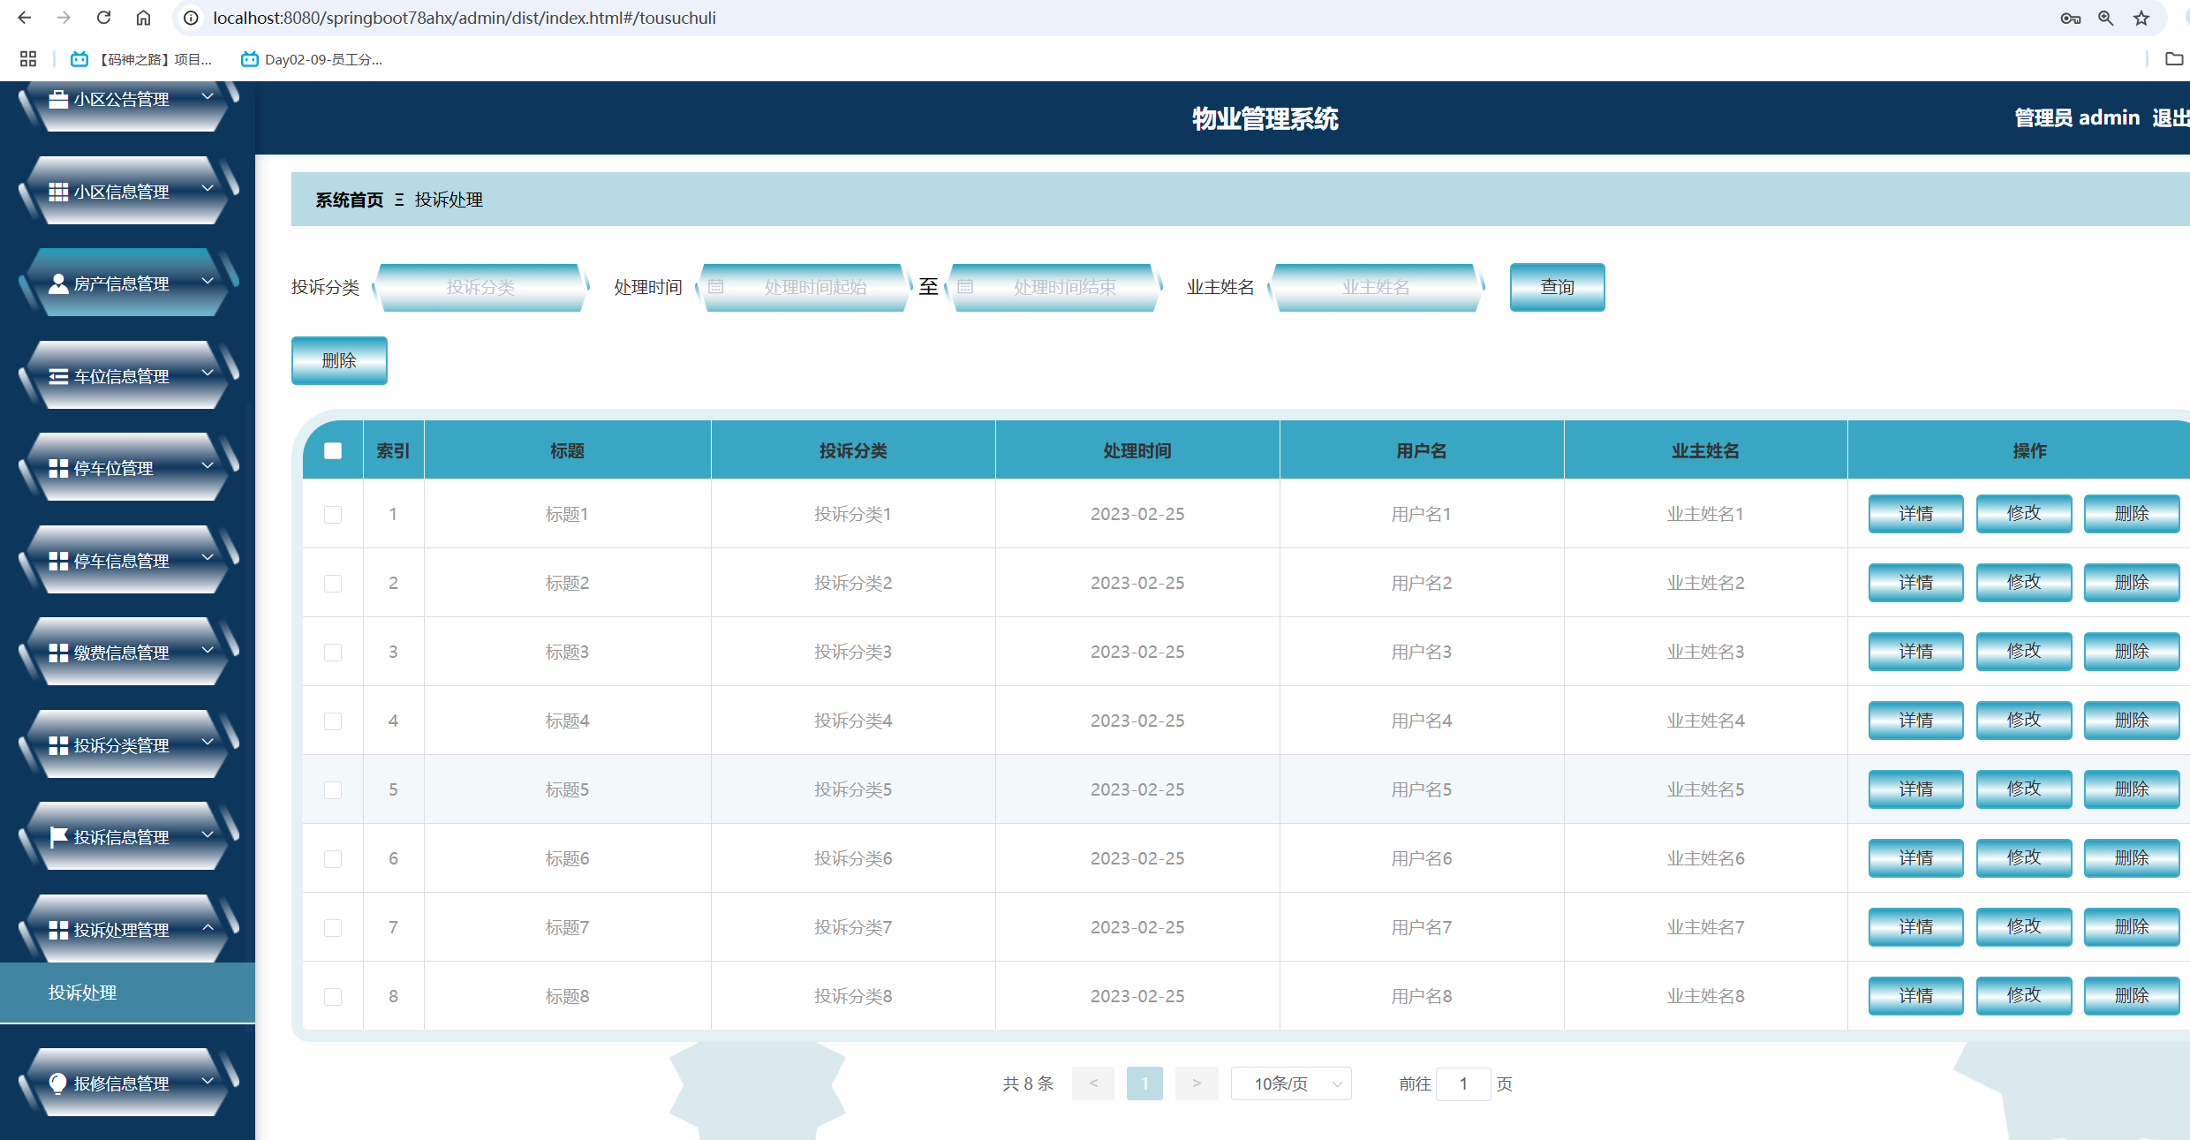The image size is (2190, 1140).
Task: Expand 报修信息管理 menu chevron
Action: pyautogui.click(x=208, y=1080)
